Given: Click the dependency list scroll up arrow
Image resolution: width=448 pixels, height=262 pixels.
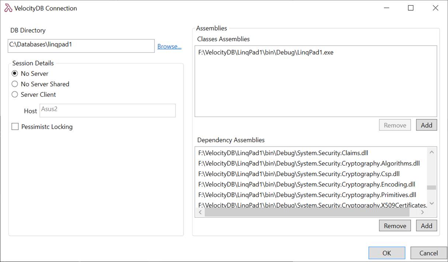Looking at the screenshot, I should coord(432,152).
